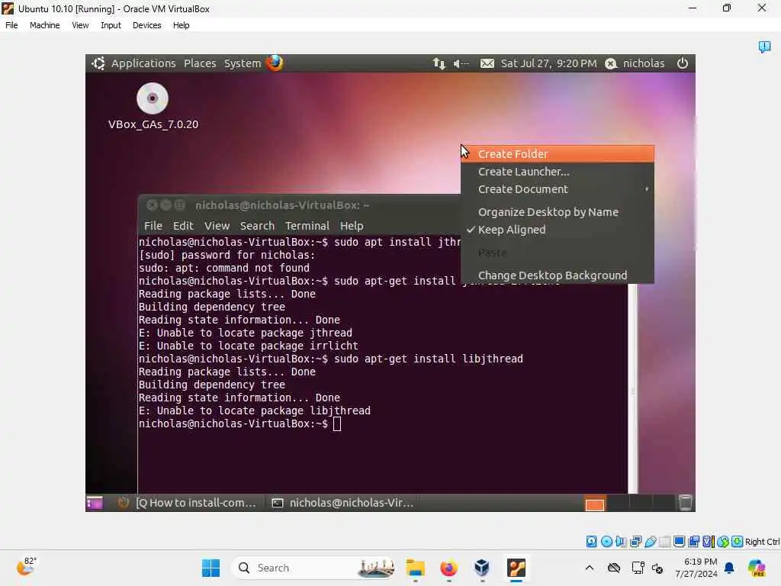Open terminal Edit menu
Image resolution: width=781 pixels, height=586 pixels.
click(183, 226)
